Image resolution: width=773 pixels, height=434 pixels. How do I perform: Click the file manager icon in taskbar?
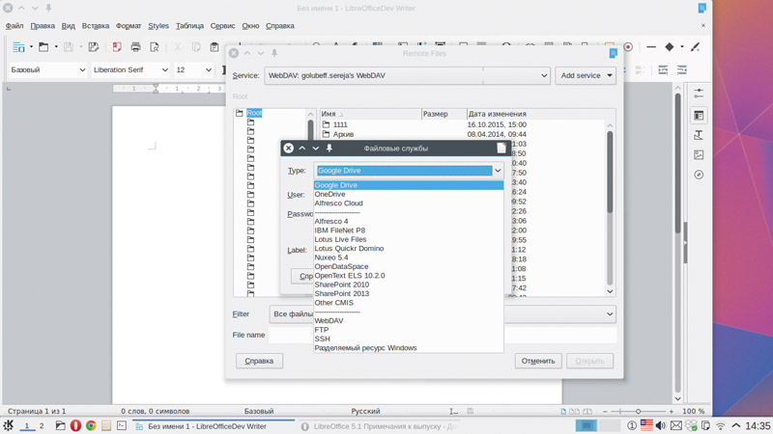(60, 425)
